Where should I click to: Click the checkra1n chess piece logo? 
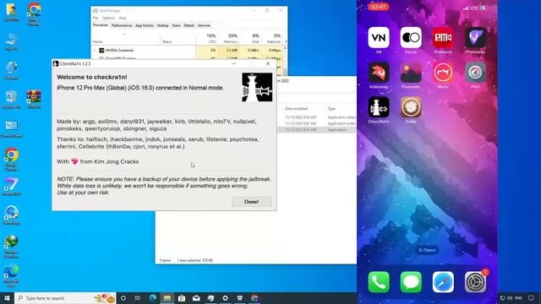coord(257,87)
